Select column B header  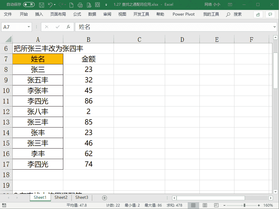coord(89,39)
